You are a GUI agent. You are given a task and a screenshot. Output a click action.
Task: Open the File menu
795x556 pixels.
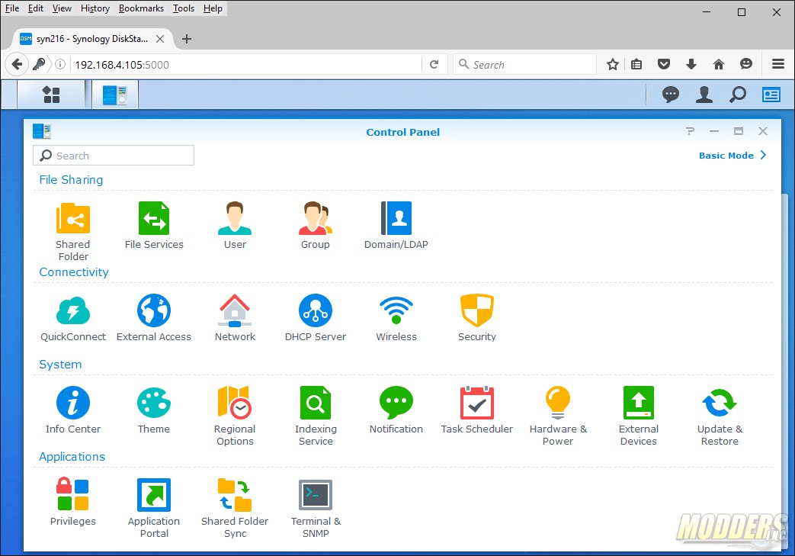[12, 8]
